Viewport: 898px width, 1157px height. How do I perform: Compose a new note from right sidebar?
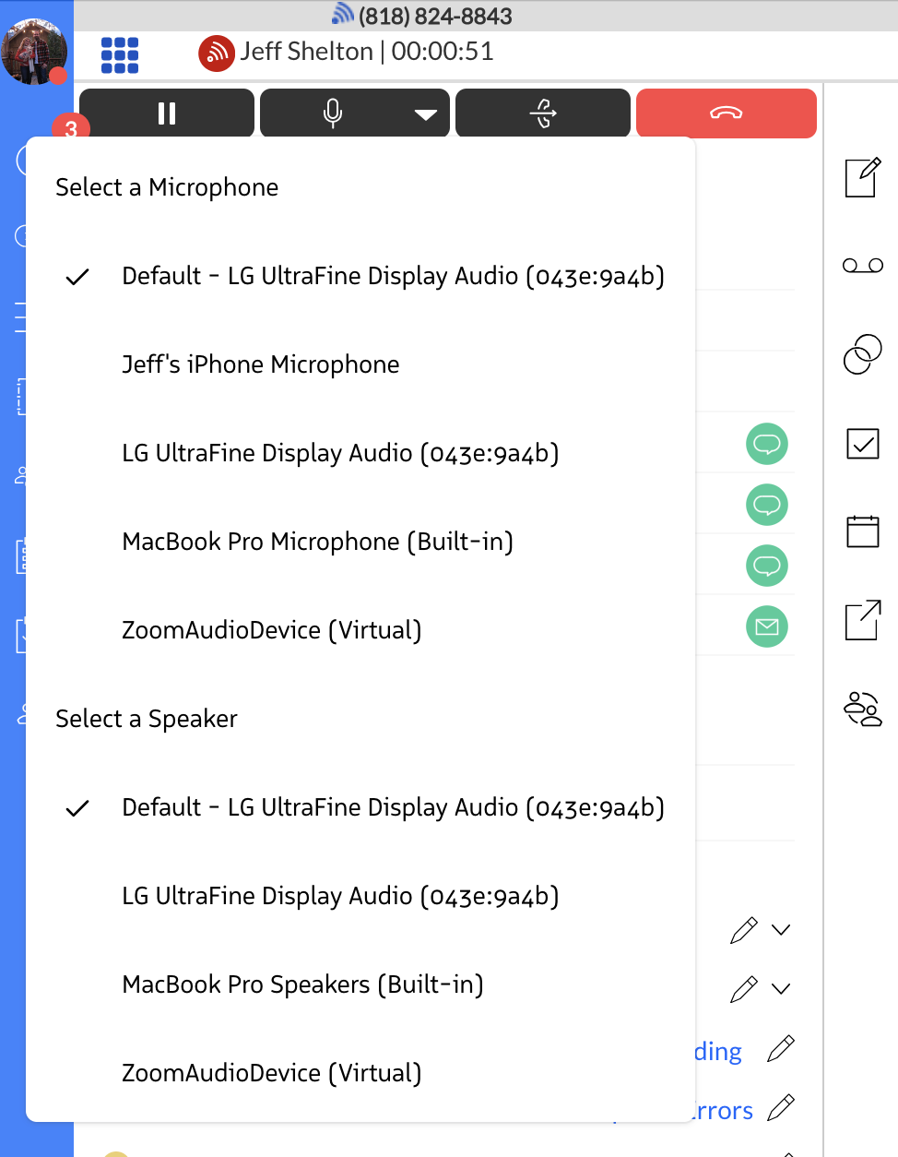[862, 177]
